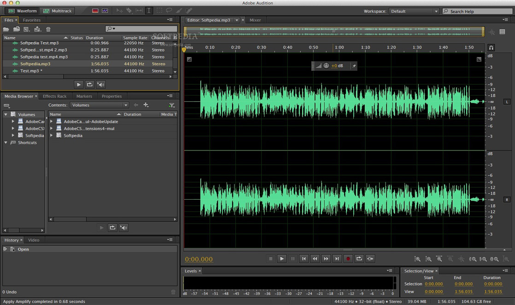Toggle the right channel R button

click(x=507, y=199)
